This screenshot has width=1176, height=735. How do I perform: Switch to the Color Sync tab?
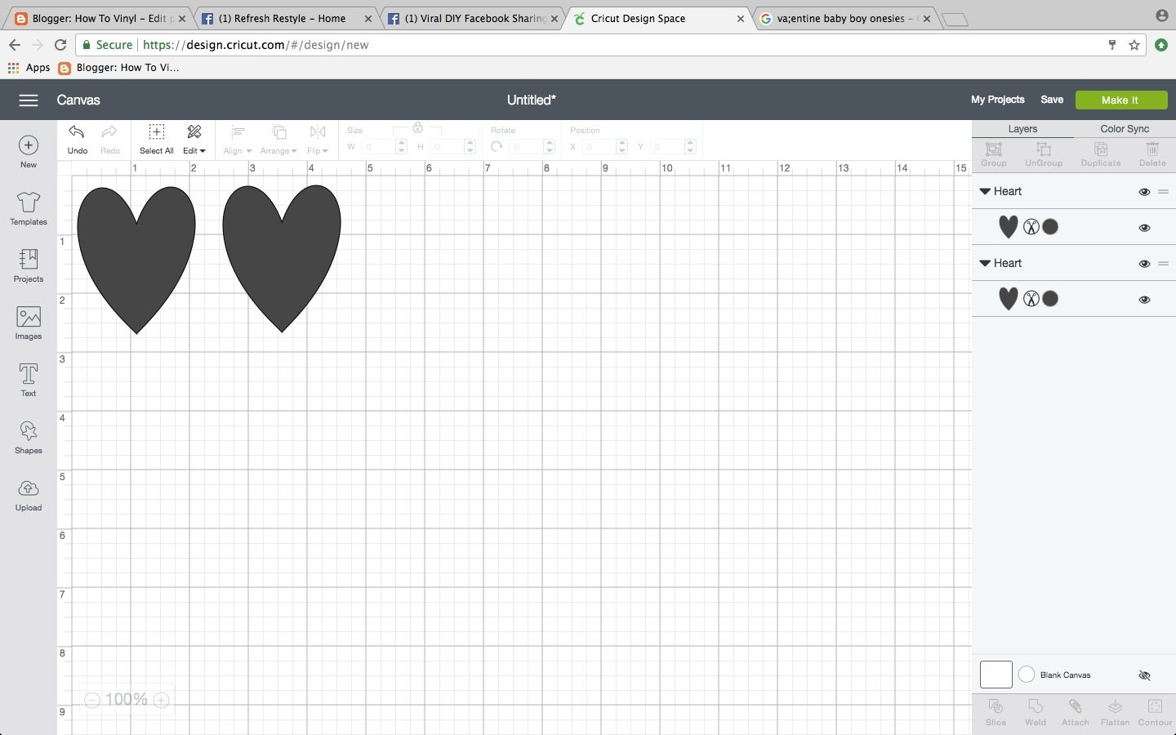pyautogui.click(x=1125, y=128)
